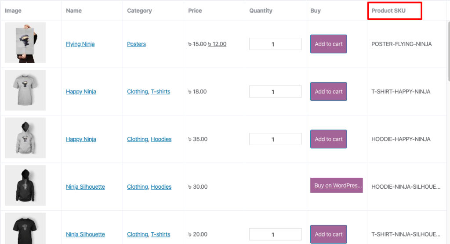Click the Name column header

pyautogui.click(x=74, y=11)
